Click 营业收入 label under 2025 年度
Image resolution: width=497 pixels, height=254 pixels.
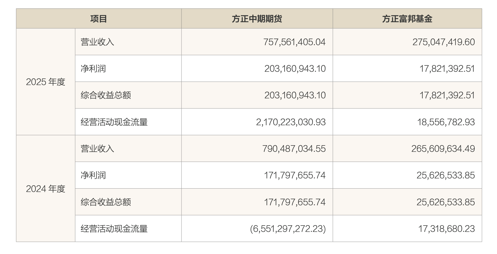coord(97,42)
